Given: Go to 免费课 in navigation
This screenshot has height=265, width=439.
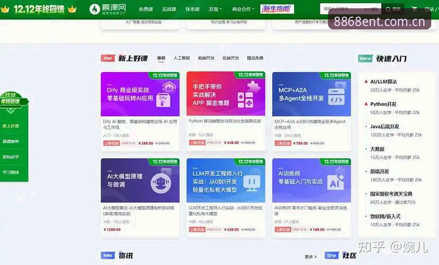Looking at the screenshot, I should [146, 9].
